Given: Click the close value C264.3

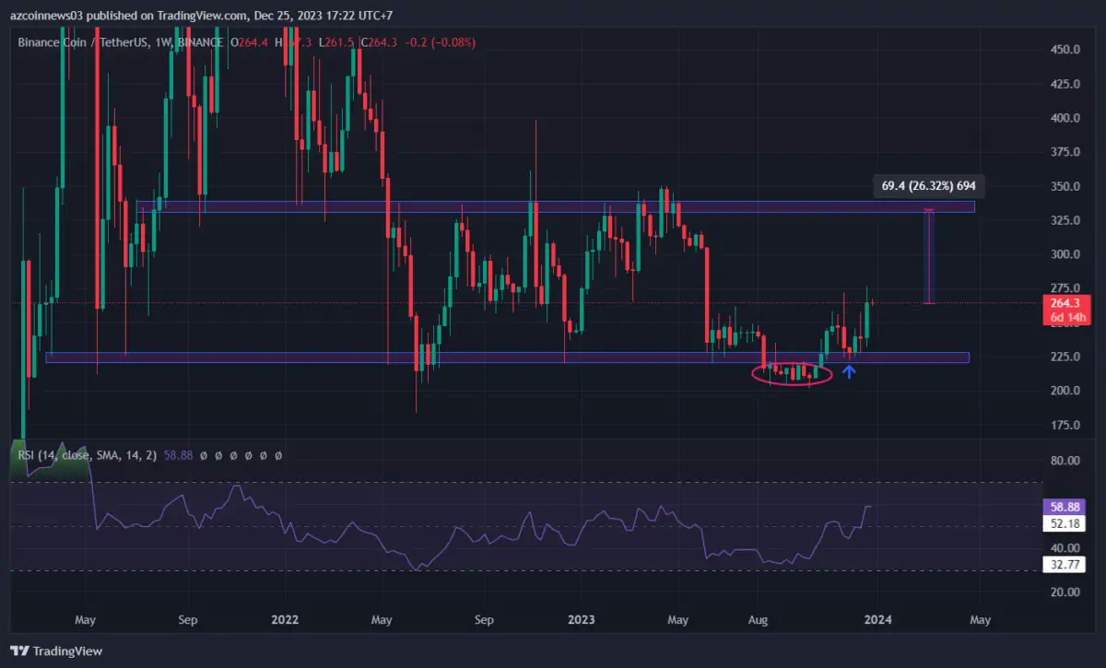Looking at the screenshot, I should click(x=377, y=41).
